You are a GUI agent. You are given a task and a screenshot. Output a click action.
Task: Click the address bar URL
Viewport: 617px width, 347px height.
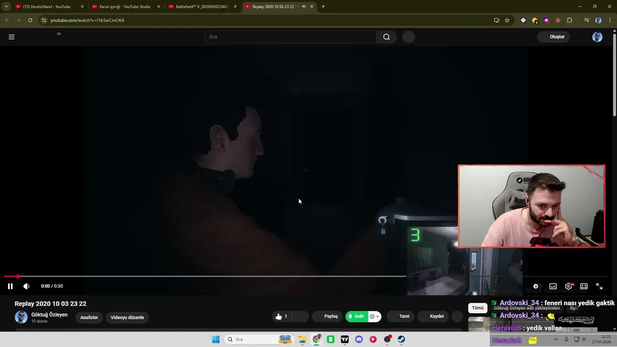point(87,20)
